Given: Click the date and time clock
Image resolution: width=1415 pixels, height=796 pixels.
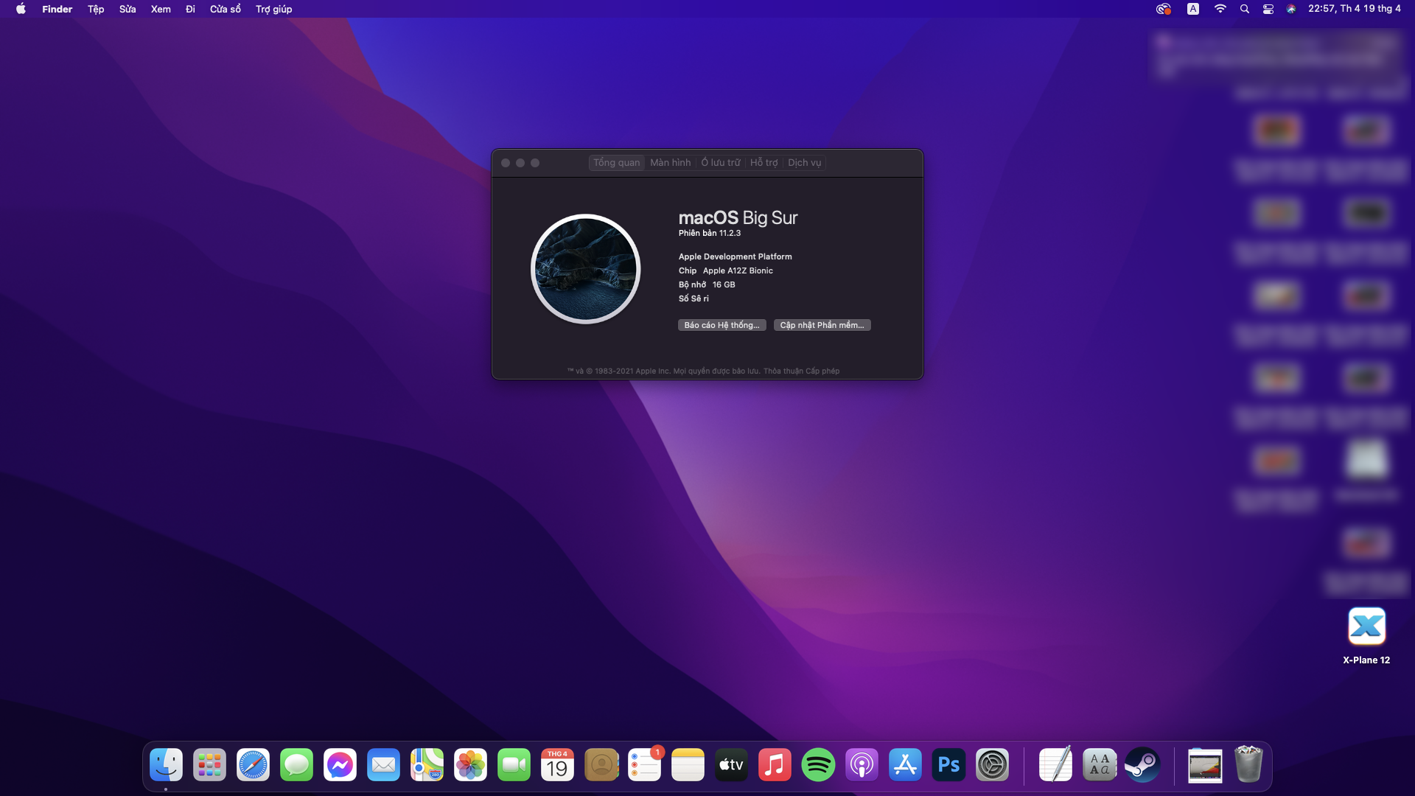Looking at the screenshot, I should (1355, 9).
